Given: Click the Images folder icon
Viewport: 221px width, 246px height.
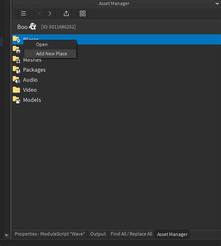Looking at the screenshot, I should [x=16, y=49].
